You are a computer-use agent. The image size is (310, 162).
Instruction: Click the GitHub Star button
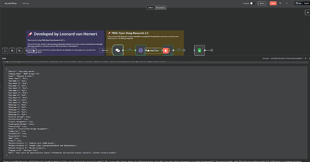[x=299, y=3]
